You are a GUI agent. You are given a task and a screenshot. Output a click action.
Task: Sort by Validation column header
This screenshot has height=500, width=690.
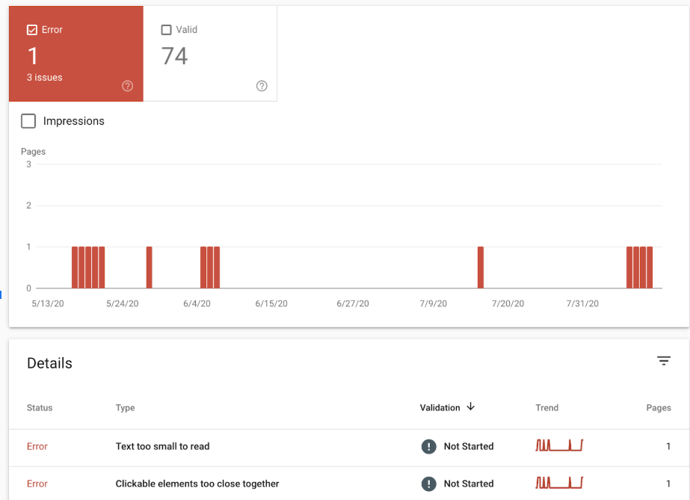440,407
